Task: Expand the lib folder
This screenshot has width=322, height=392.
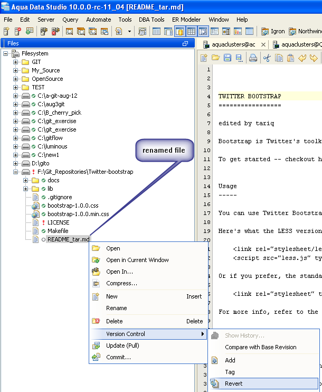Action: [25, 189]
